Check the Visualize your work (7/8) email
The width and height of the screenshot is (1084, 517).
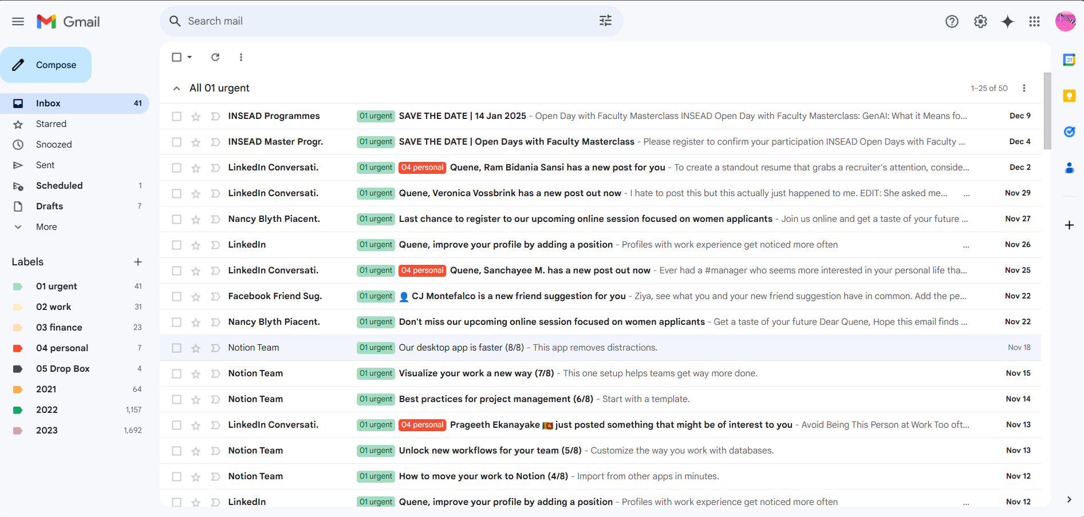coord(176,374)
